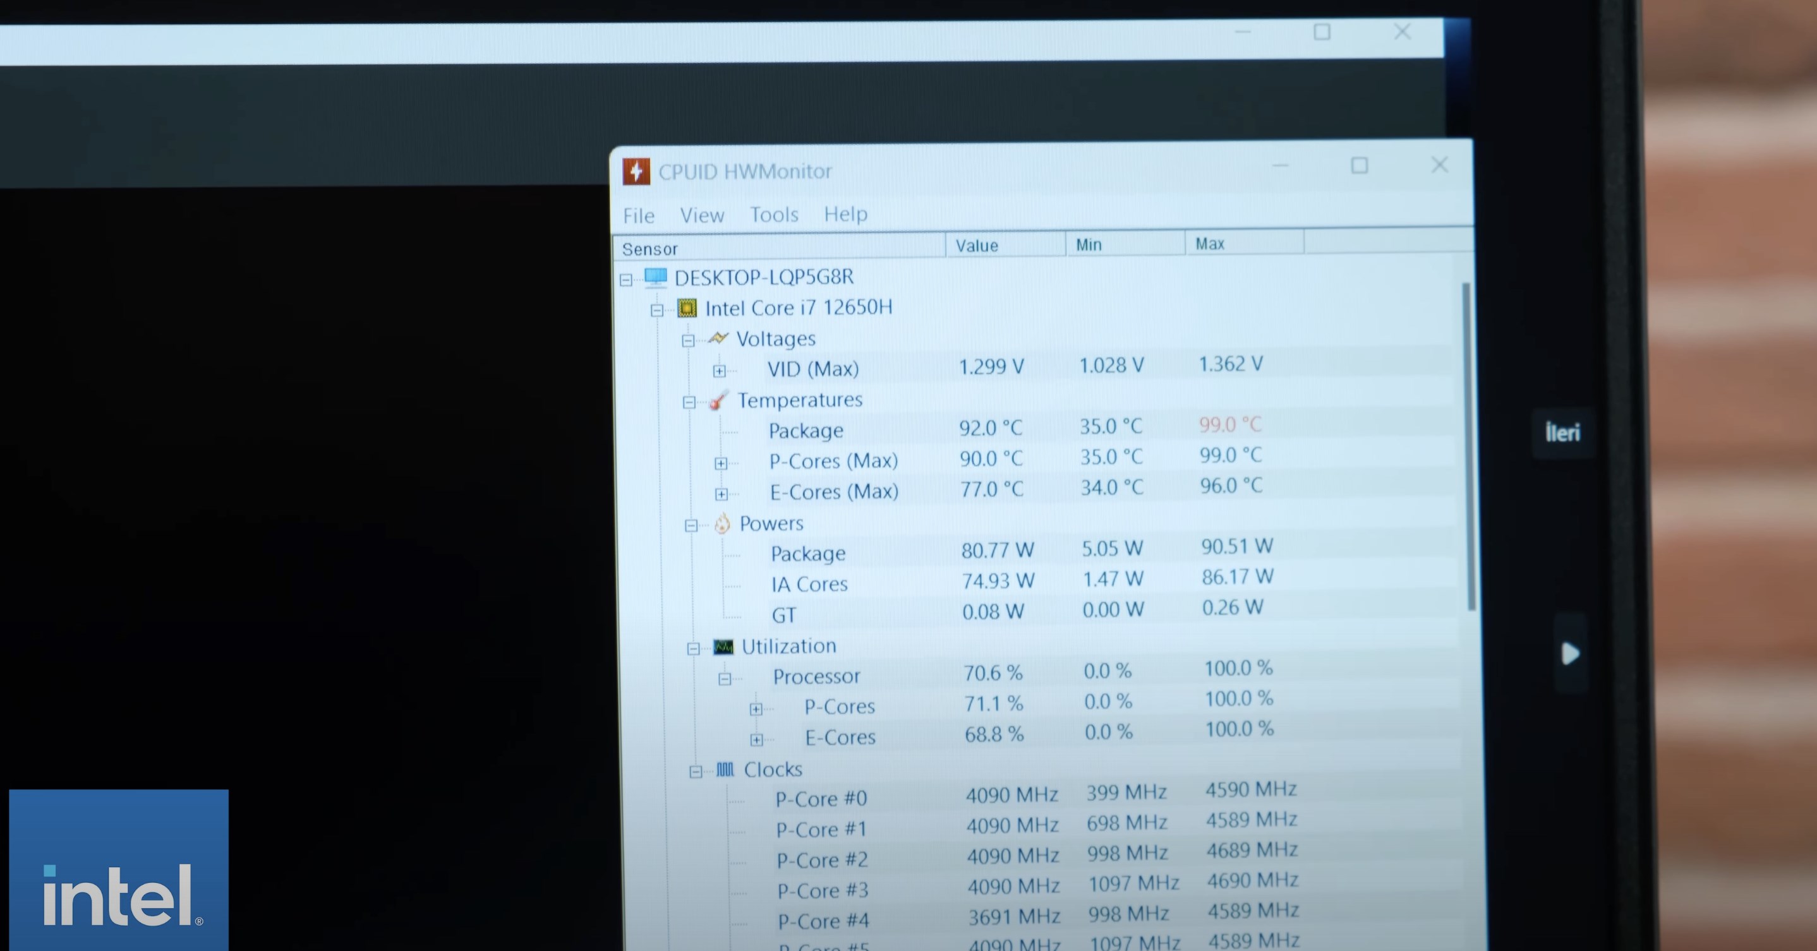Click the red 99.0 °C max value
Viewport: 1817px width, 951px height.
tap(1230, 424)
